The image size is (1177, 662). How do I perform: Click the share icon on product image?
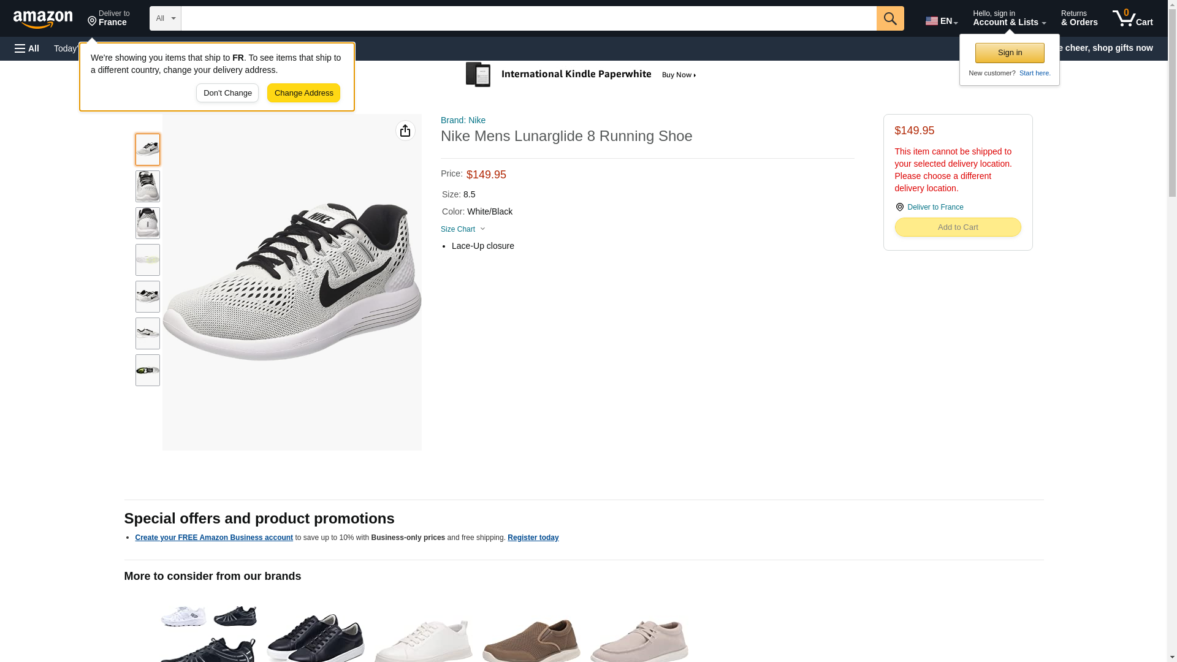tap(405, 131)
